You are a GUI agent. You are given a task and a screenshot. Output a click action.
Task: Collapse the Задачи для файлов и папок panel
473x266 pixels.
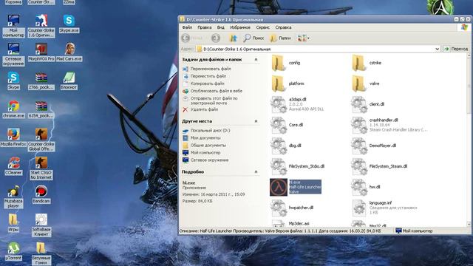coord(256,60)
